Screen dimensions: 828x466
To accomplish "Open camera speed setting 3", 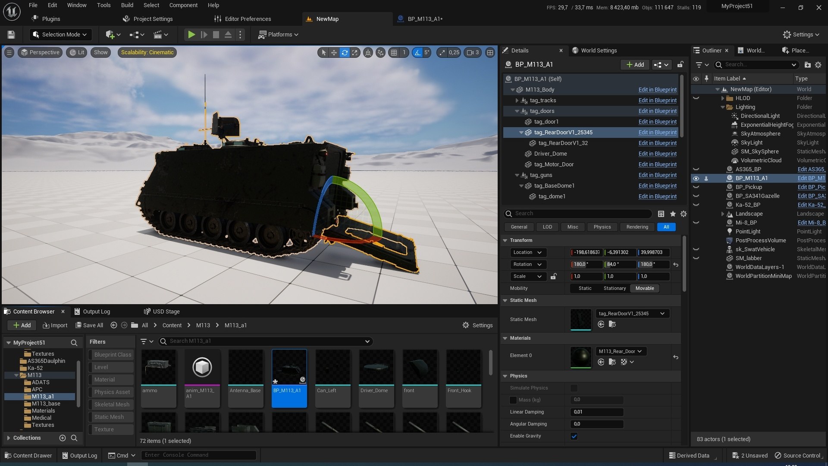I will point(473,53).
